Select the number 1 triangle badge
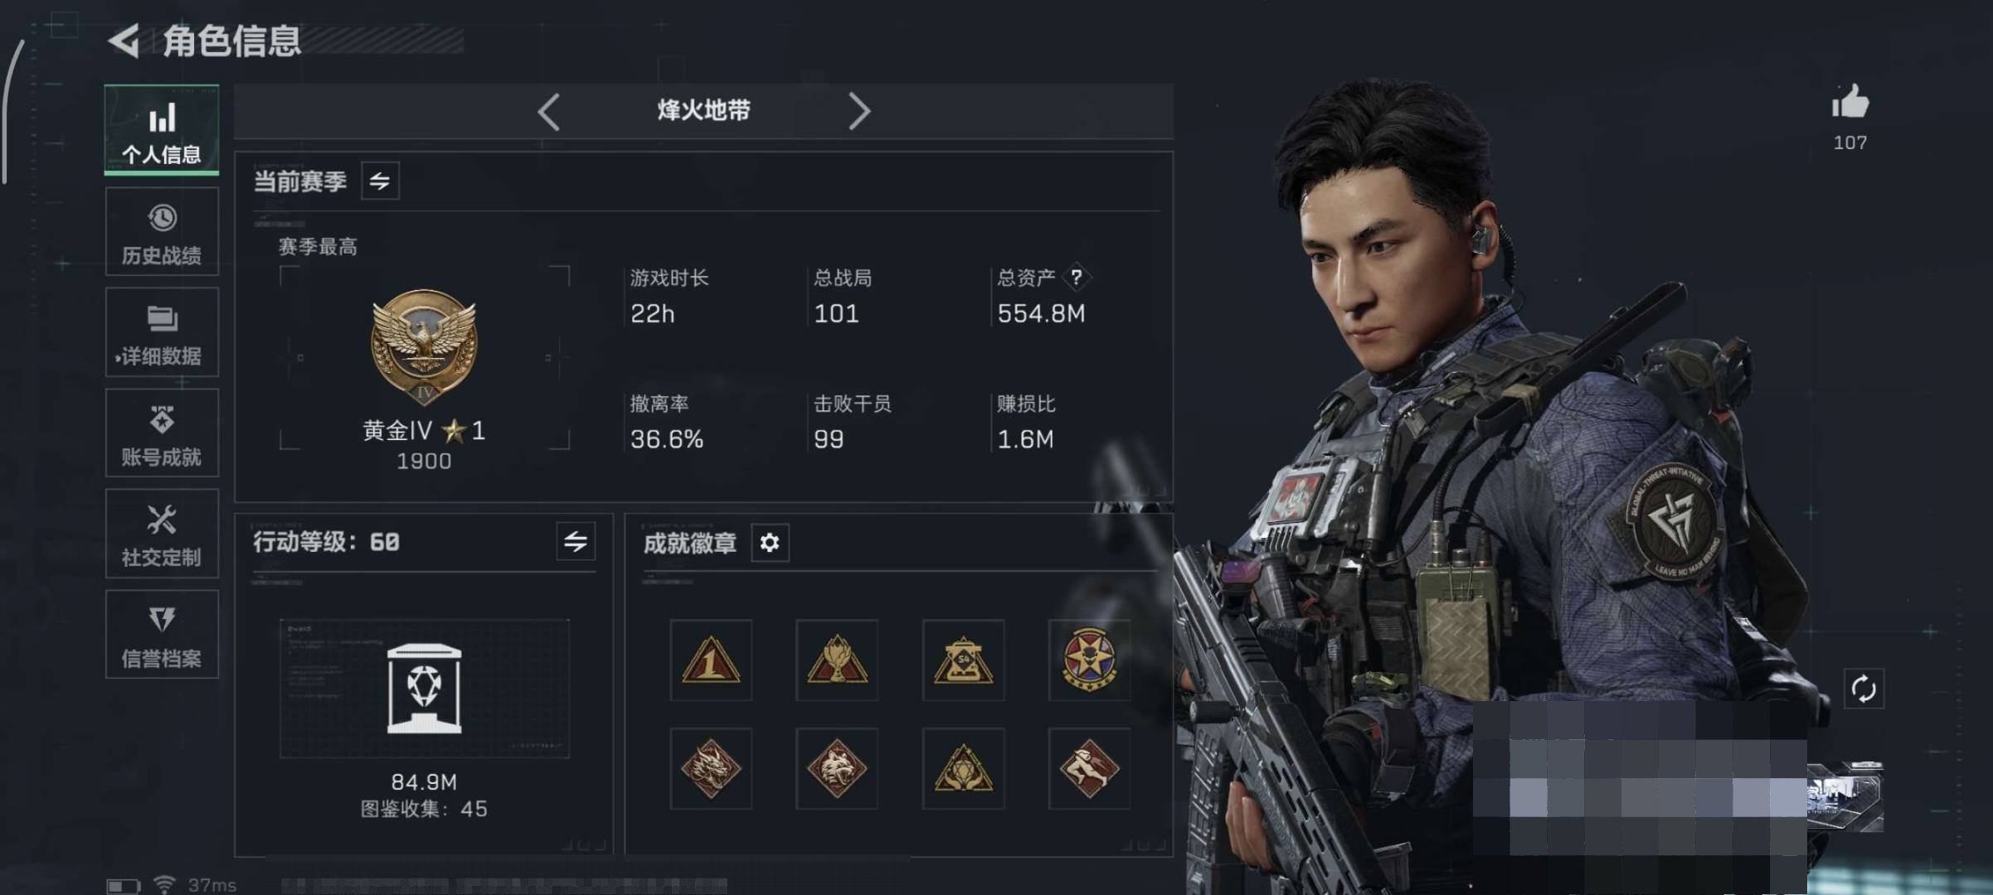The height and width of the screenshot is (895, 1993). [x=711, y=660]
